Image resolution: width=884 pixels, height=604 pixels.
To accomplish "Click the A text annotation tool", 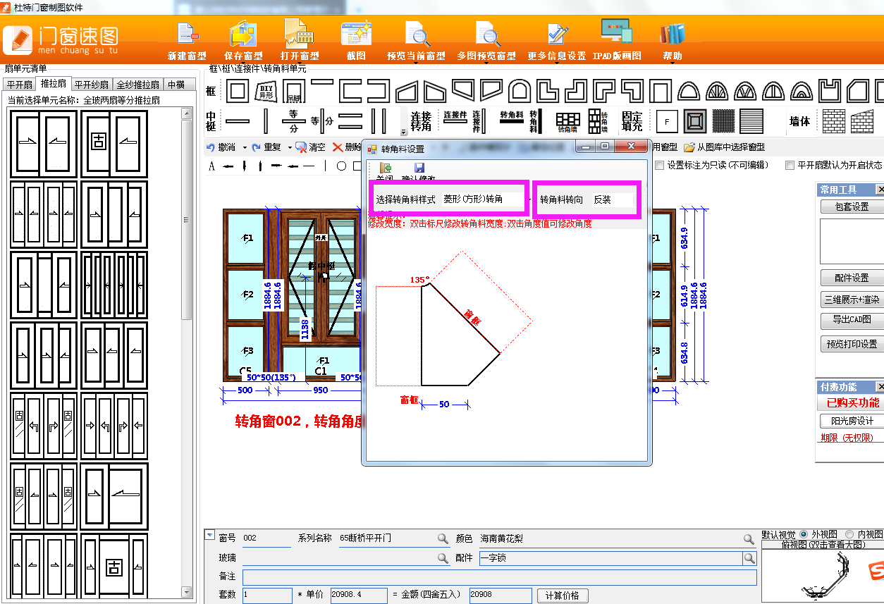I will pos(211,166).
